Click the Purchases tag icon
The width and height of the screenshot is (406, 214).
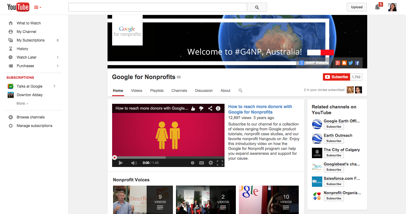[x=11, y=66]
